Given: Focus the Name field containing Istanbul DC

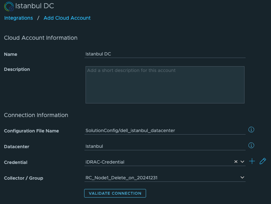Looking at the screenshot, I should coord(165,54).
